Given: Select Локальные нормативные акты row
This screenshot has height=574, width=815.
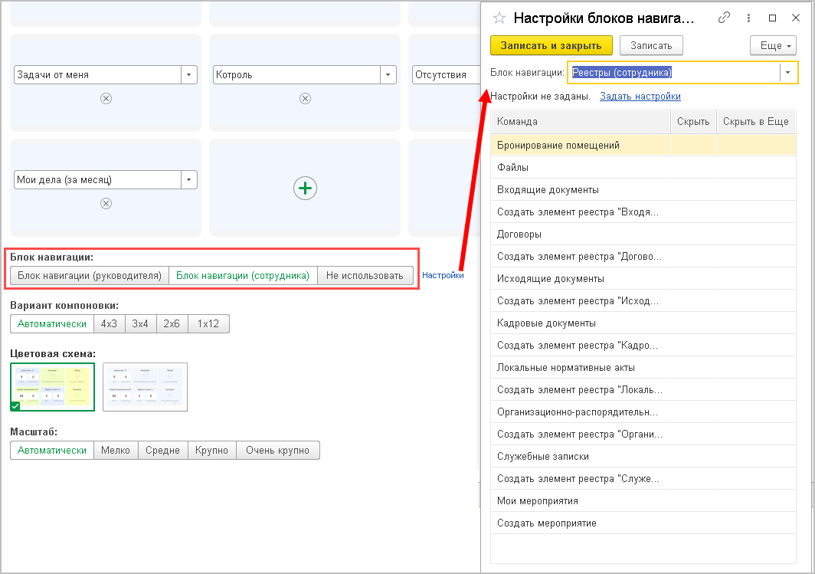Looking at the screenshot, I should pyautogui.click(x=643, y=368).
